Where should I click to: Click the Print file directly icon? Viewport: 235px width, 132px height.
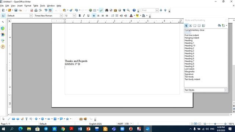point(36,10)
